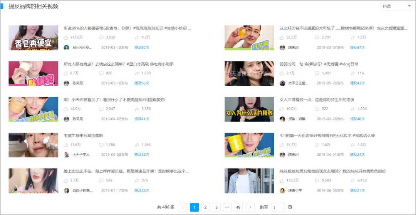Click like icon on 112.6万 video
Image resolution: width=416 pixels, height=215 pixels.
(66, 37)
